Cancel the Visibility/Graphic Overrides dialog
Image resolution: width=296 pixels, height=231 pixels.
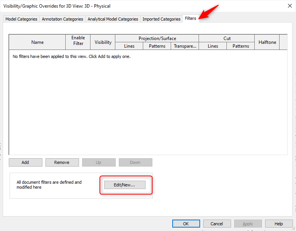(x=217, y=224)
